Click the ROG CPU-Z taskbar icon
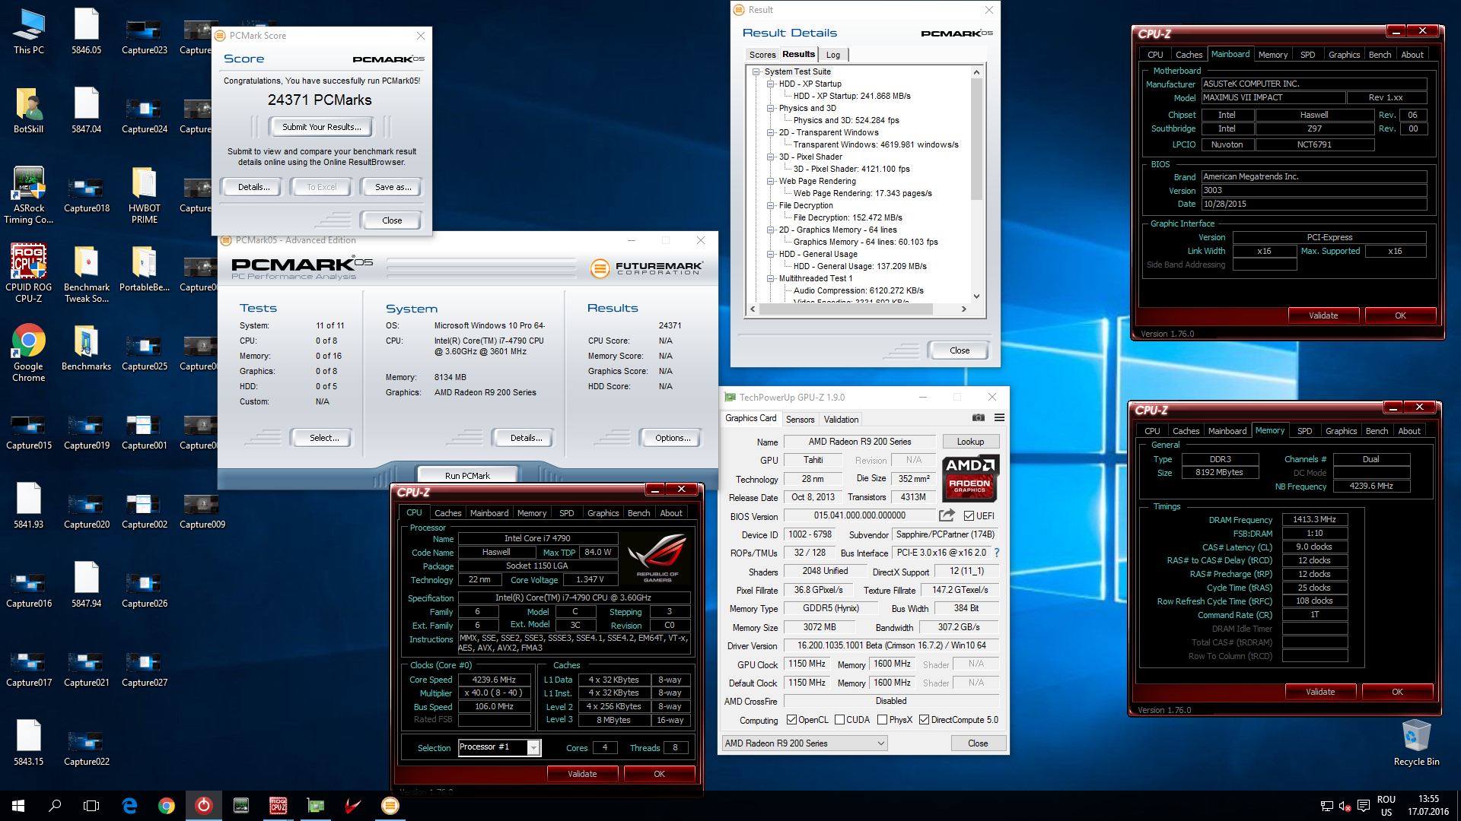 [279, 806]
